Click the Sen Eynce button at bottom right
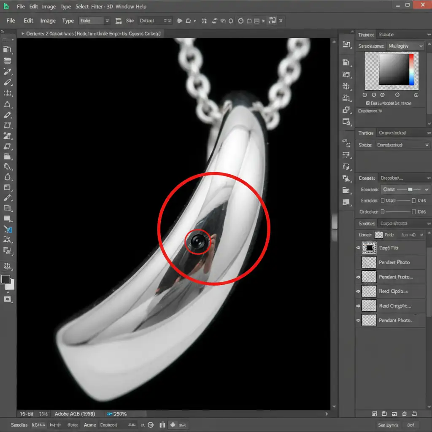 pos(387,425)
